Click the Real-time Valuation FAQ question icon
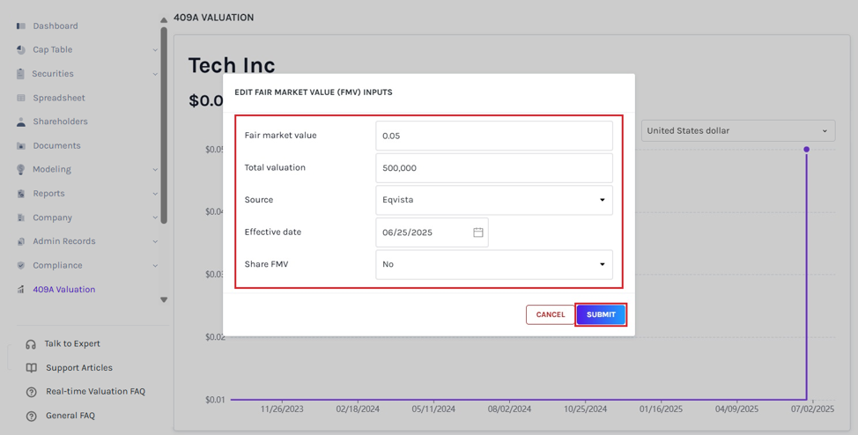858x435 pixels. (x=31, y=392)
